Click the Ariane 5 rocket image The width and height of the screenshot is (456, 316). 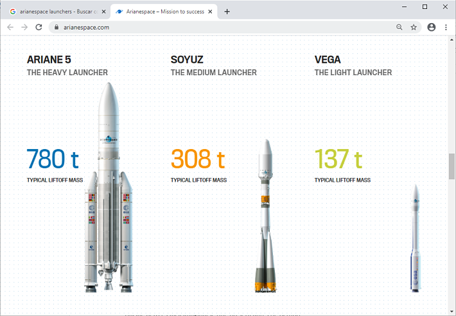(109, 188)
